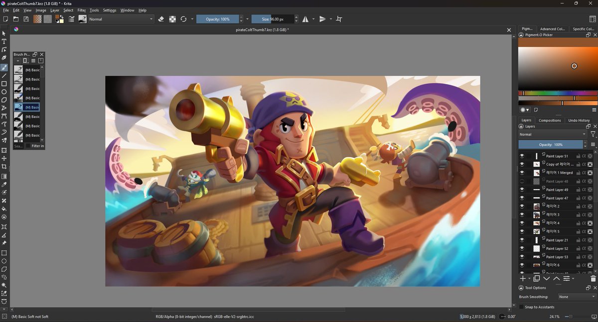Expand the vertical mirror options arrow
This screenshot has width=598, height=322.
coord(330,19)
